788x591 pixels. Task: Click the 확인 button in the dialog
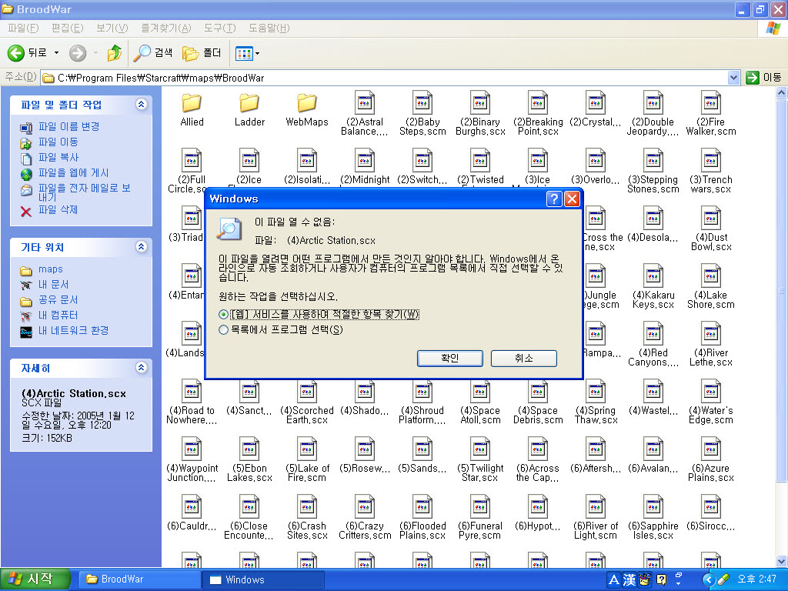(449, 359)
